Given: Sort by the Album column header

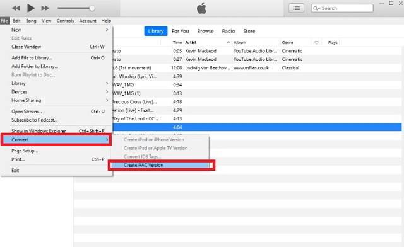Looking at the screenshot, I should pos(240,42).
